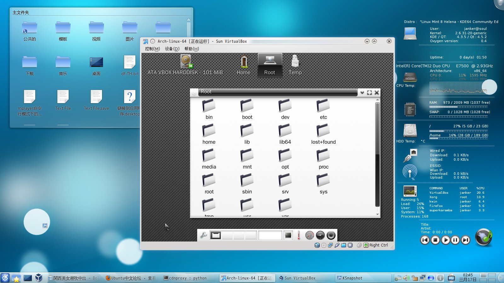Viewport: 504px width, 283px height.
Task: Maximize the Root file browser window
Action: pos(369,92)
